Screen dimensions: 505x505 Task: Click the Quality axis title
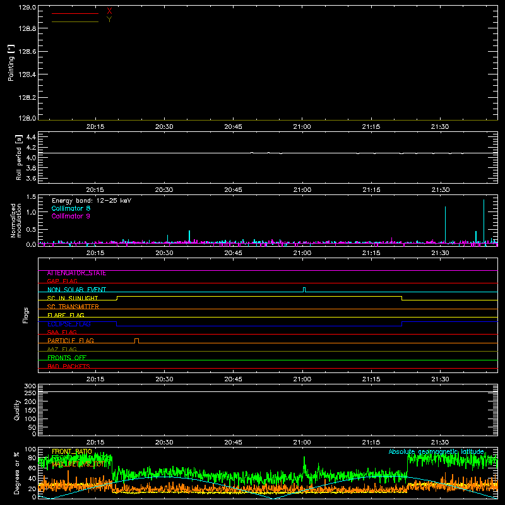17,410
